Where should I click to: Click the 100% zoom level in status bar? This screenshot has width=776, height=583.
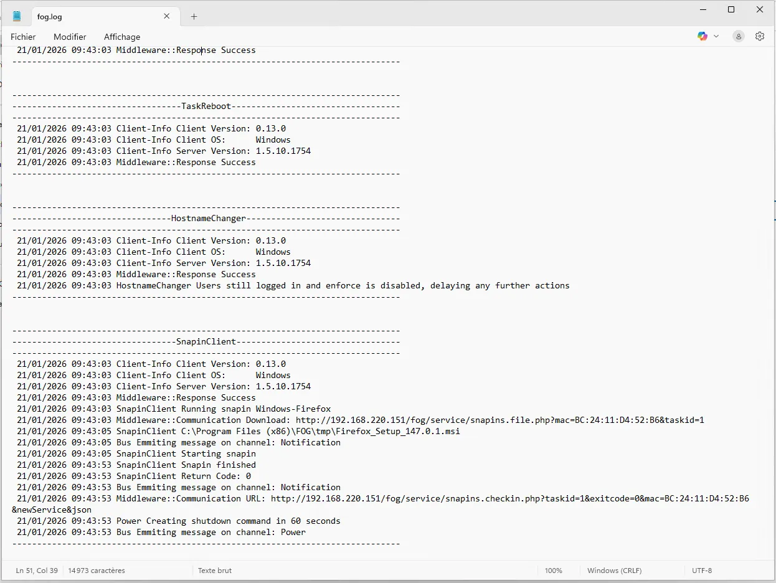click(553, 571)
